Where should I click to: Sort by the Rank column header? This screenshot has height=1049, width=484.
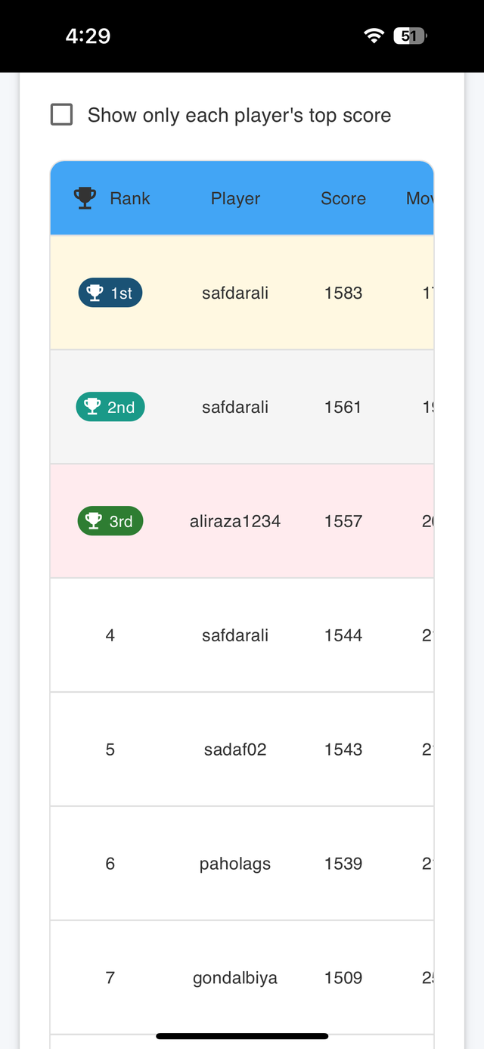130,199
